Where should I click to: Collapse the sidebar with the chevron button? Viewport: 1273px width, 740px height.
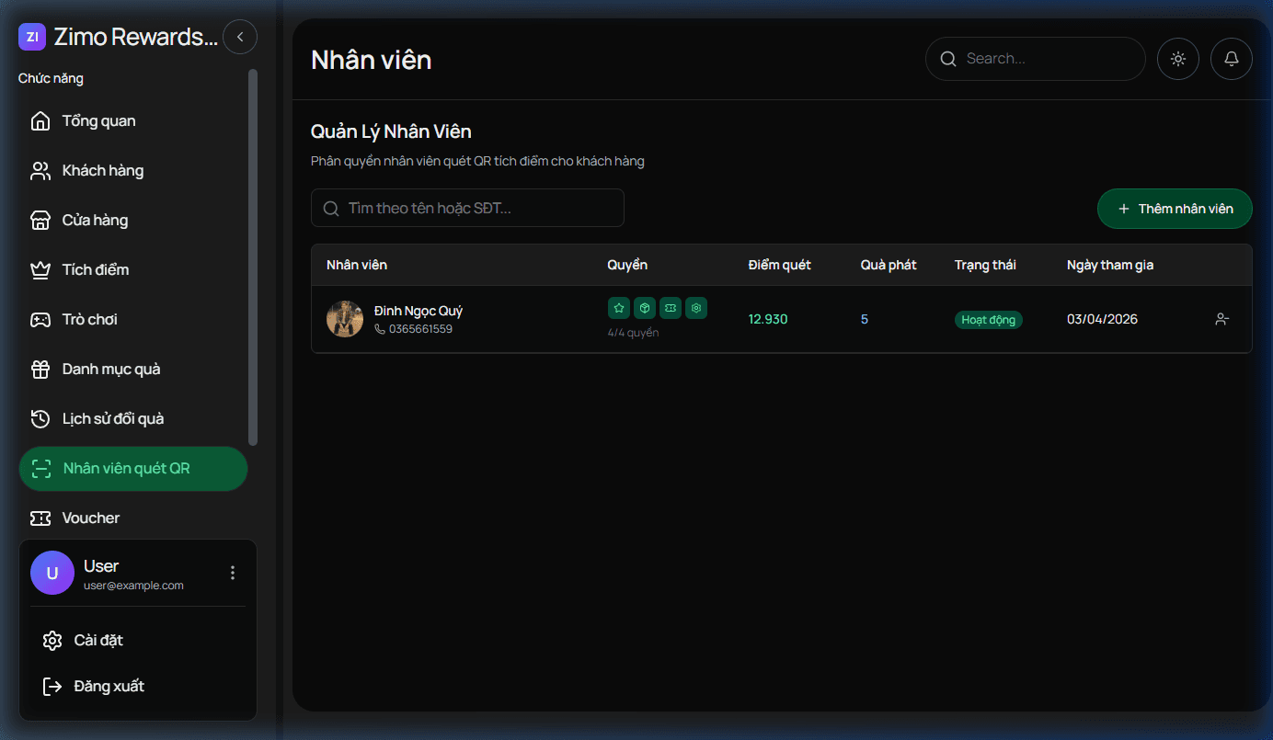click(240, 37)
